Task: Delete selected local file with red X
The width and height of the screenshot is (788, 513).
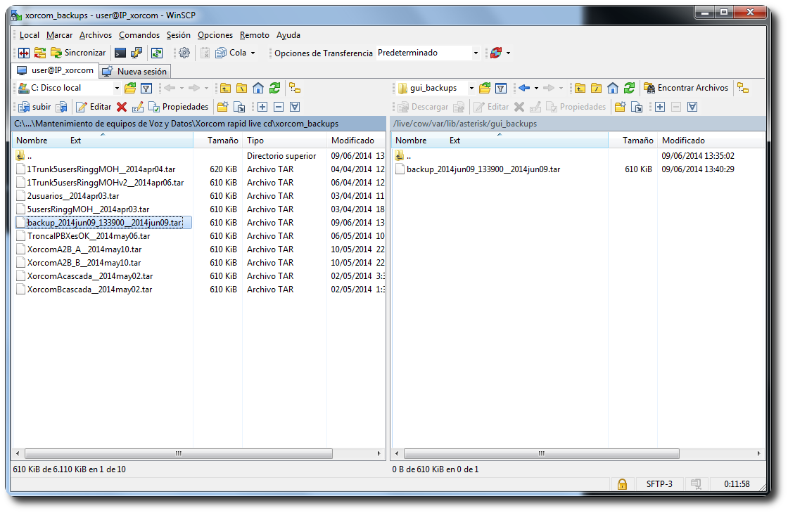Action: [122, 107]
